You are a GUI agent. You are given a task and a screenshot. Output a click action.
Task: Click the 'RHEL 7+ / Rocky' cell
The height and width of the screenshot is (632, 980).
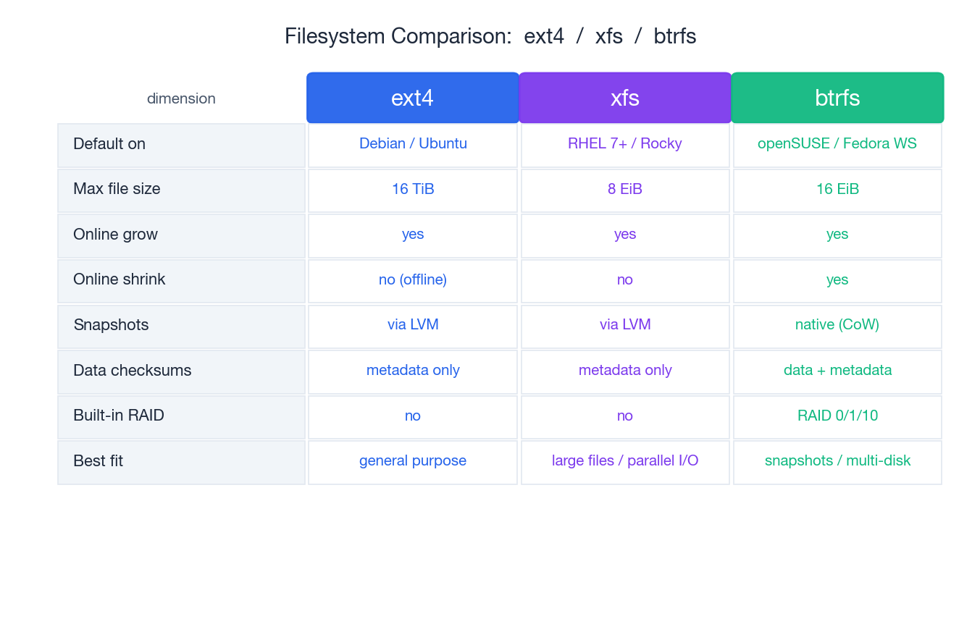tap(624, 143)
